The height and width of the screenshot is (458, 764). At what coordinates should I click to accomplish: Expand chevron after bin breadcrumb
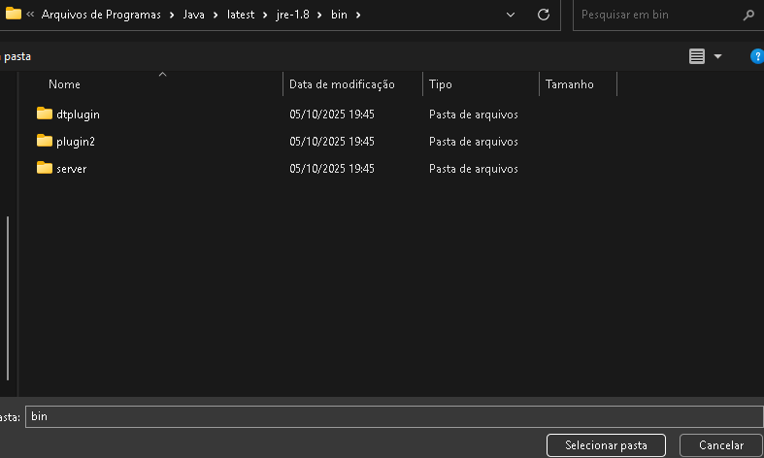358,16
